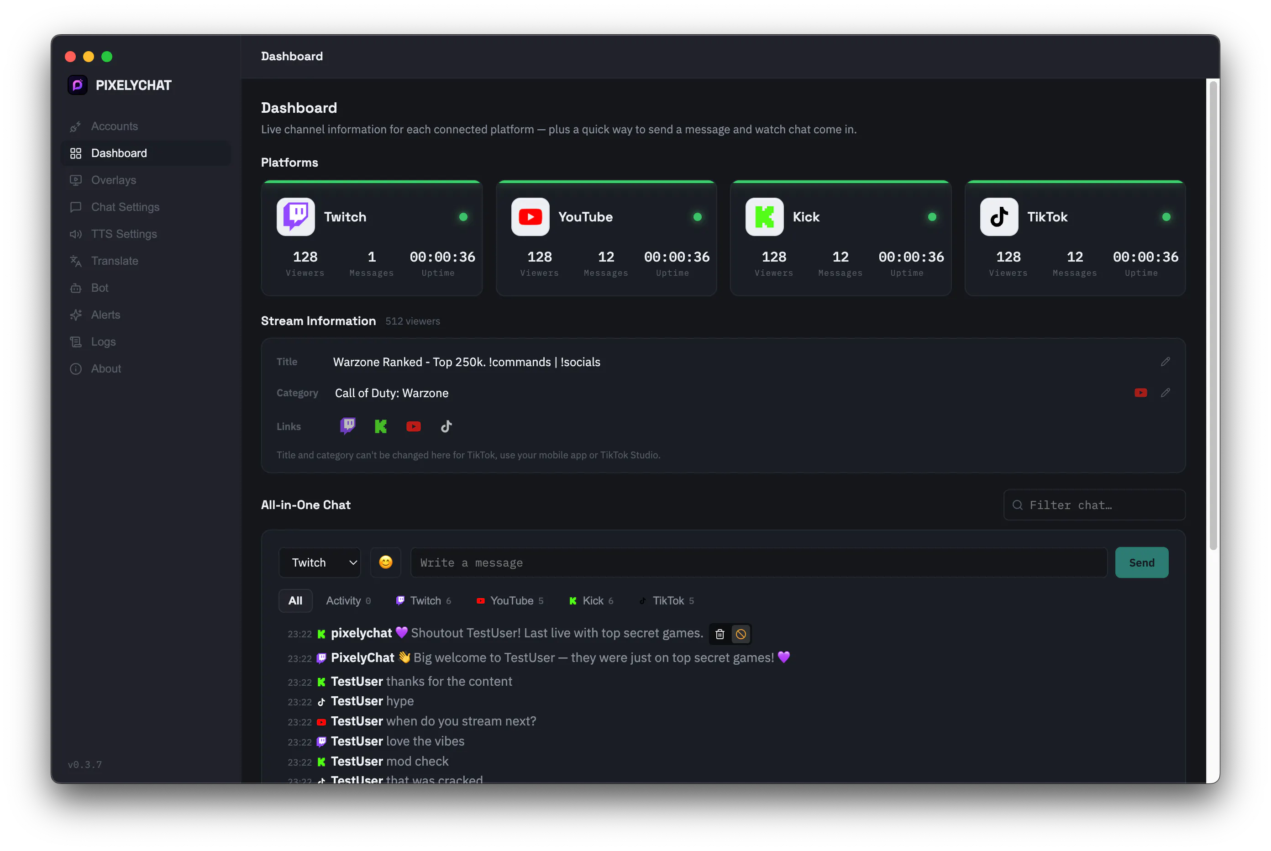Screen dimensions: 1271x851
Task: Click the pixelychat username in chat
Action: [362, 633]
